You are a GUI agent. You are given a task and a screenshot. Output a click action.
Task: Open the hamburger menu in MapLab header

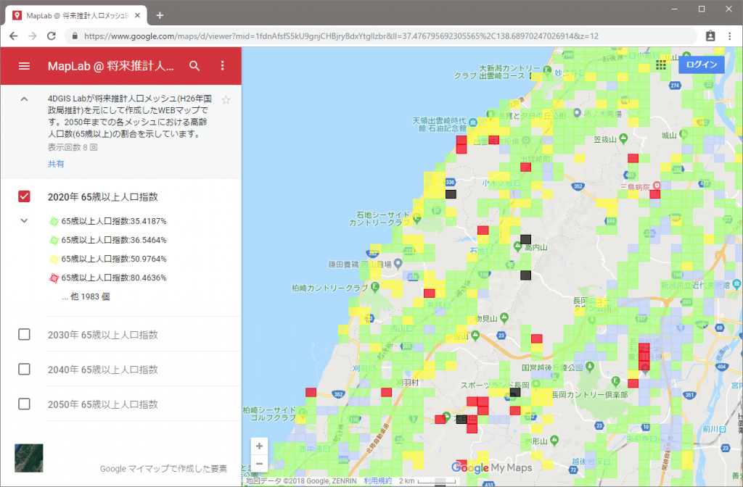point(24,66)
